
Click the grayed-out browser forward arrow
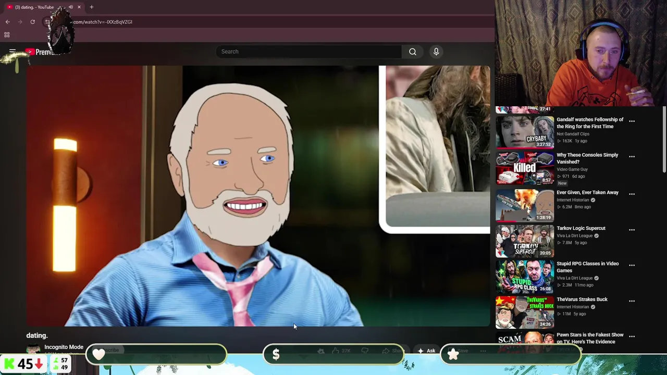pos(20,22)
